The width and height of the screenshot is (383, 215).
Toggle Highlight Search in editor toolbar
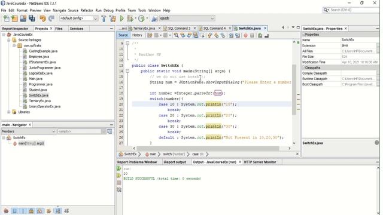[196, 35]
